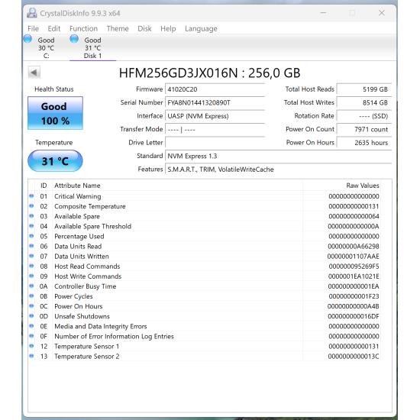The width and height of the screenshot is (420, 420).
Task: Click status dot of Percentage Used row
Action: point(31,236)
